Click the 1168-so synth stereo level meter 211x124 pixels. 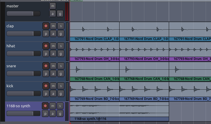[x=67, y=112]
